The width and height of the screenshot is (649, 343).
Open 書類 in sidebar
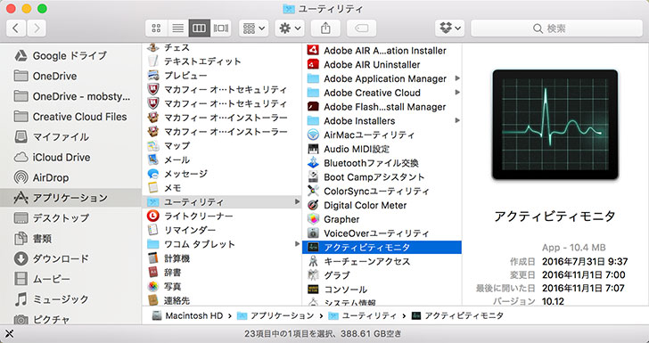click(70, 238)
